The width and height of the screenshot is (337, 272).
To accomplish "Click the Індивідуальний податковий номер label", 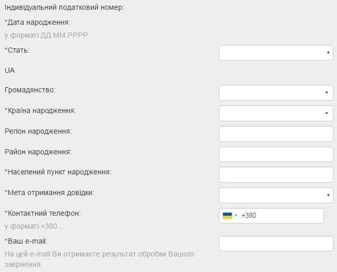I will tap(64, 7).
